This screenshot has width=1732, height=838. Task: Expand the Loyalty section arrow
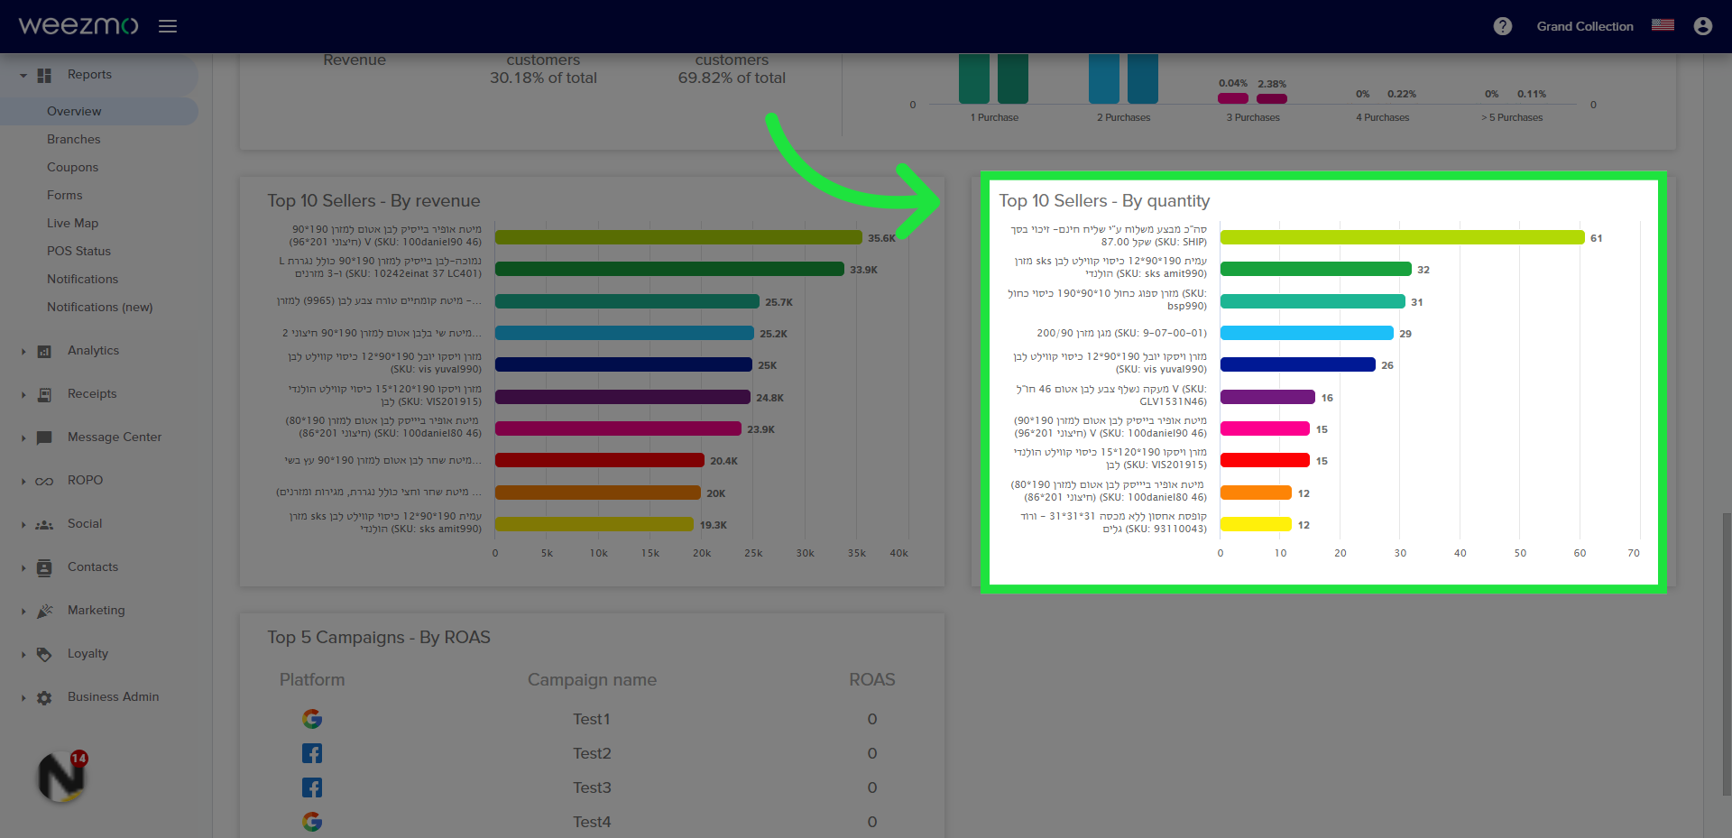tap(23, 654)
